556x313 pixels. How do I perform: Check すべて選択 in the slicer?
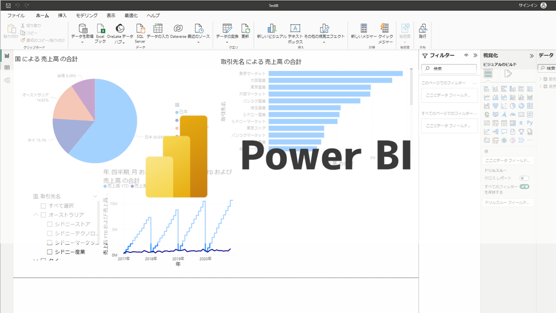tap(43, 205)
